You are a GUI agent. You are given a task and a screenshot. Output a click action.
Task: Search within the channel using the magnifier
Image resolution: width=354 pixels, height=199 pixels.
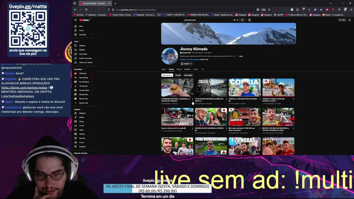pyautogui.click(x=202, y=69)
